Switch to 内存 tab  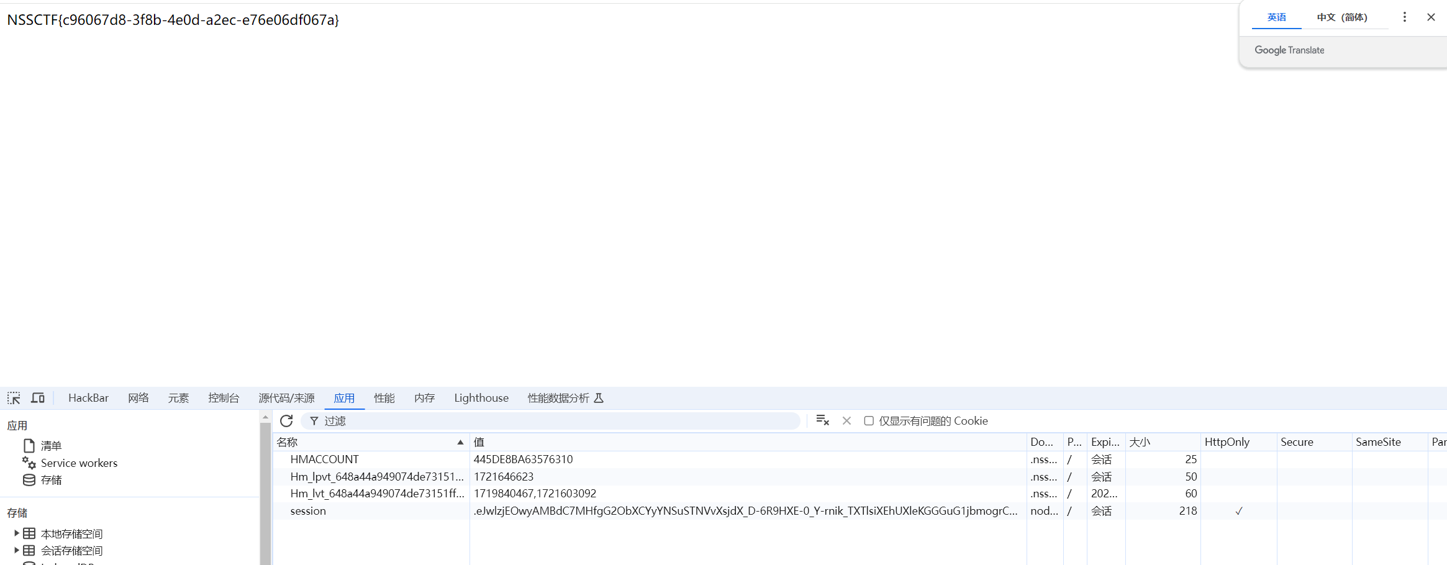pyautogui.click(x=425, y=398)
